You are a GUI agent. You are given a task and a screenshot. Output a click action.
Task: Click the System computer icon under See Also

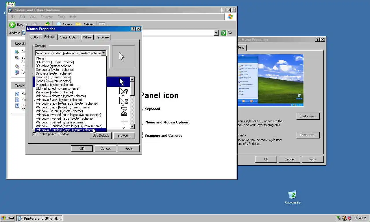(x=17, y=72)
